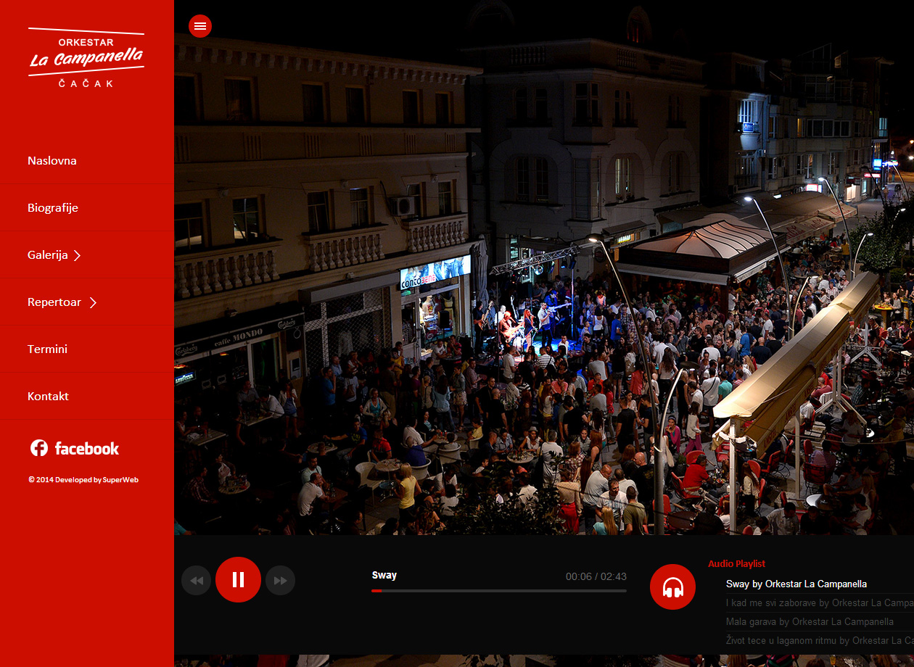Click the hamburger menu icon

(x=200, y=26)
